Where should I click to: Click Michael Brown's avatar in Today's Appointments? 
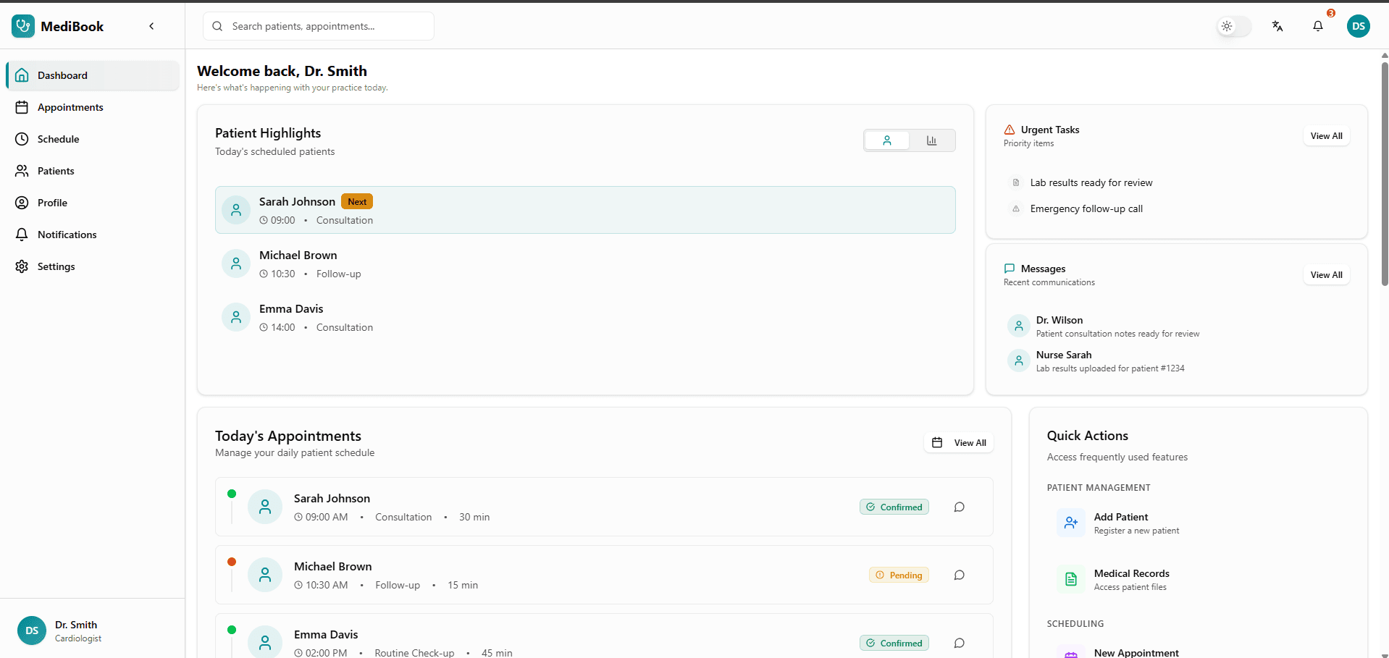[265, 575]
